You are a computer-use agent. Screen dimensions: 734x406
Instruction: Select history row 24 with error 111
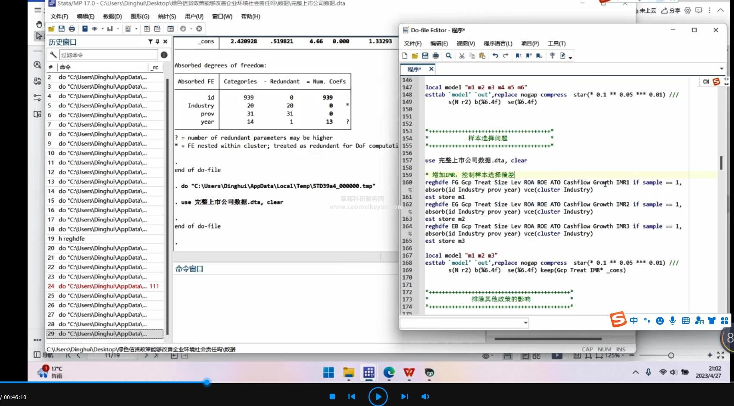(105, 286)
